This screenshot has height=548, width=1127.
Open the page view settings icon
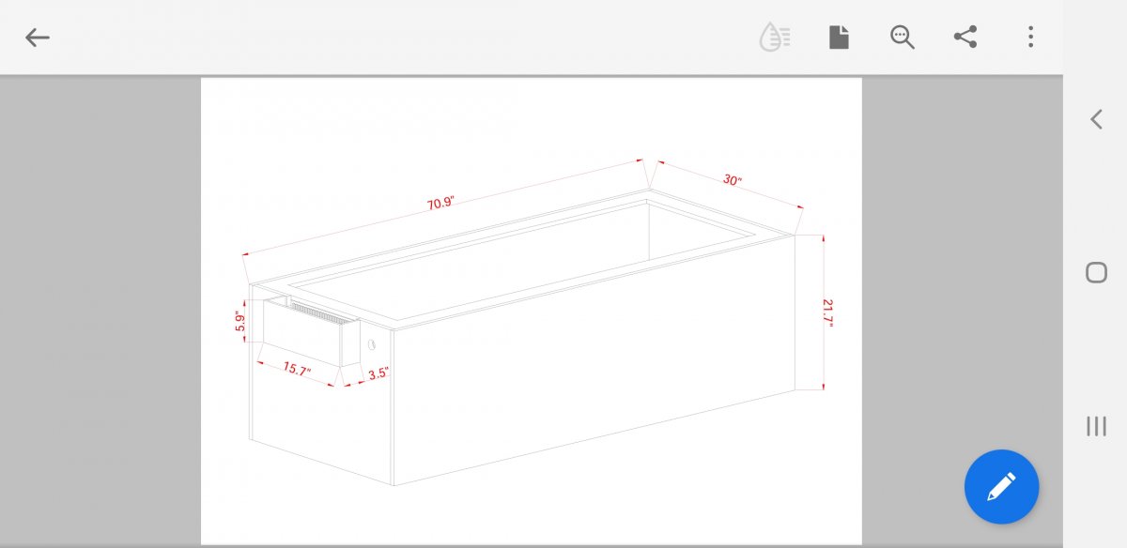[x=839, y=38]
